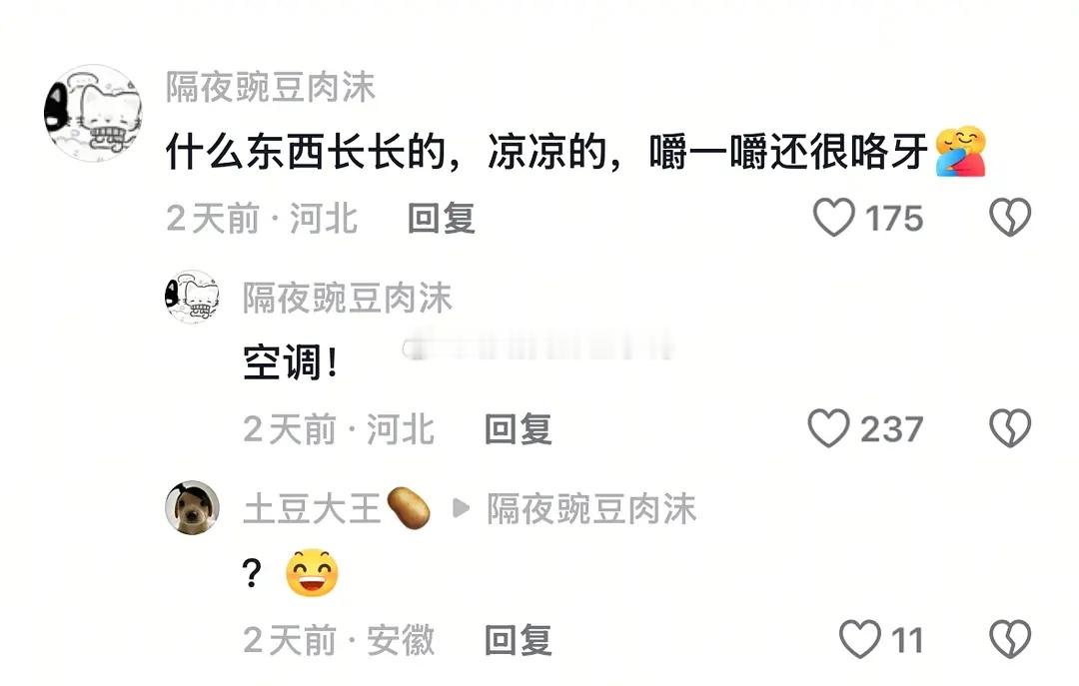Viewport: 1079px width, 686px height.
Task: Open top comment's 隔夜豌豆肉沫 username
Action: click(271, 88)
